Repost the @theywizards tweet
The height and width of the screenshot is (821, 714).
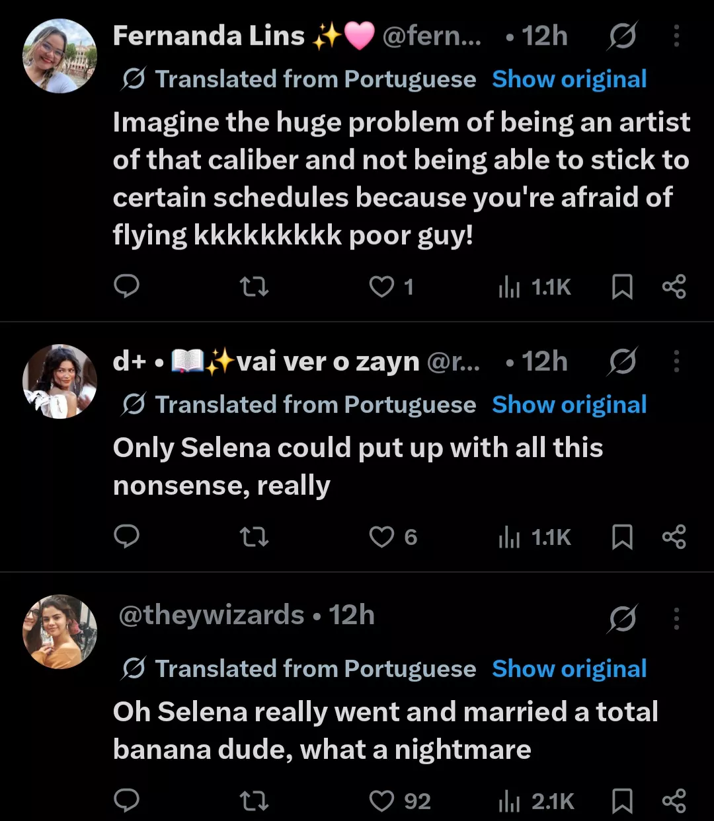[x=254, y=801]
